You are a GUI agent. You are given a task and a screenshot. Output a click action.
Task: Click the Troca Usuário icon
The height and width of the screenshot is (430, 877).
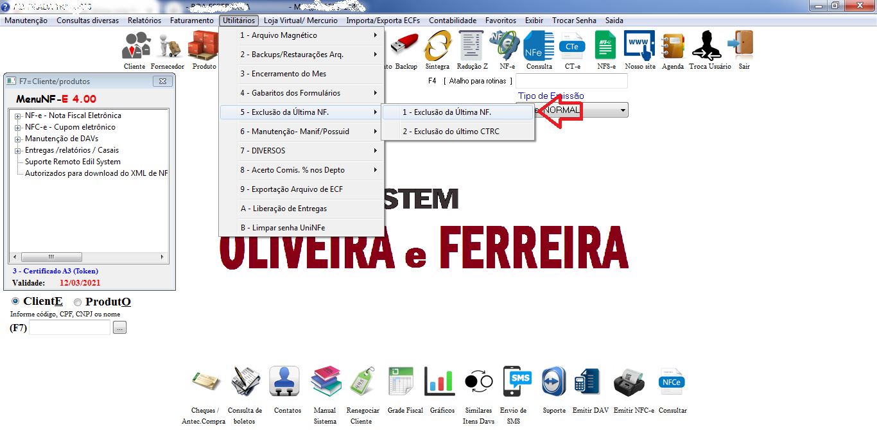(709, 46)
